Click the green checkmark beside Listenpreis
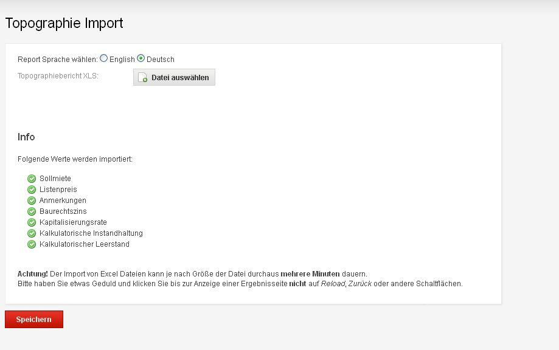The width and height of the screenshot is (559, 350). click(x=32, y=190)
